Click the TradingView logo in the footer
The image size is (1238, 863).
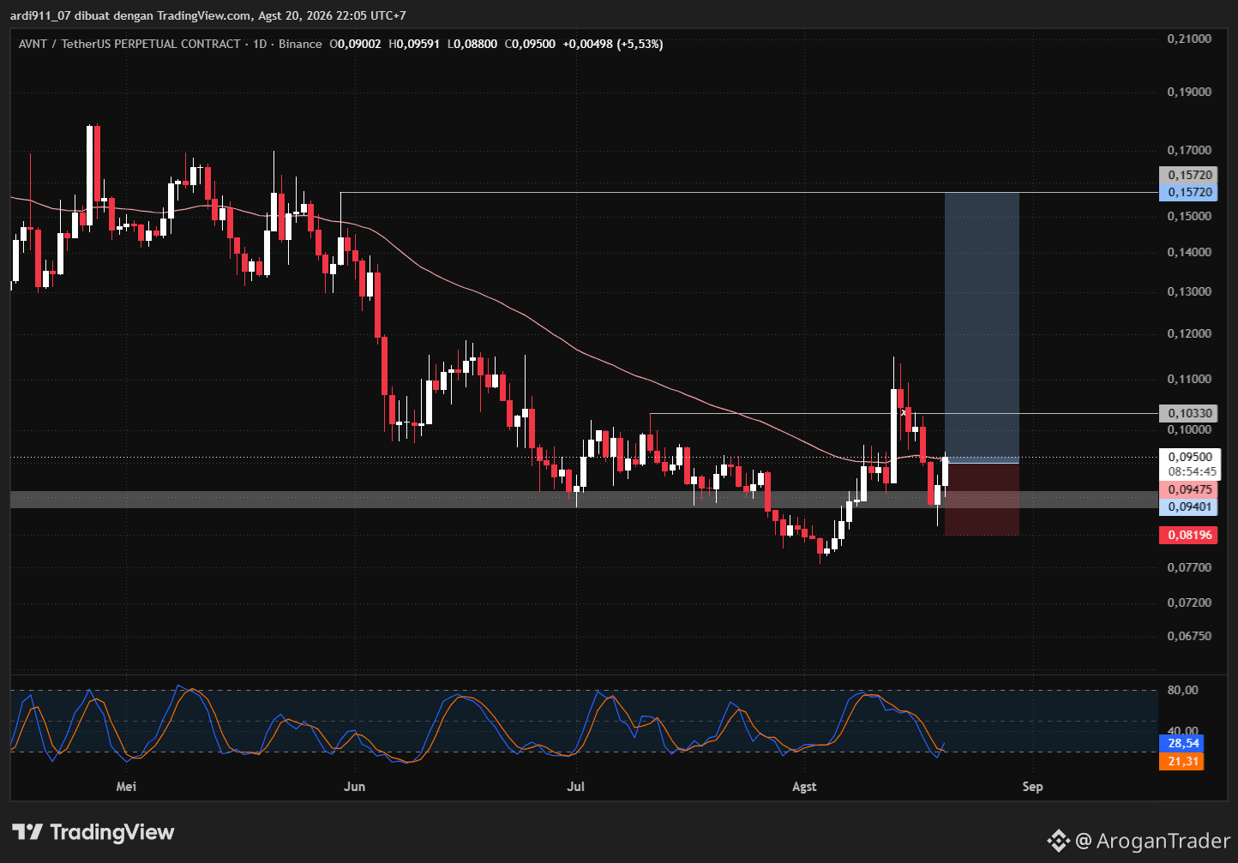(x=93, y=832)
